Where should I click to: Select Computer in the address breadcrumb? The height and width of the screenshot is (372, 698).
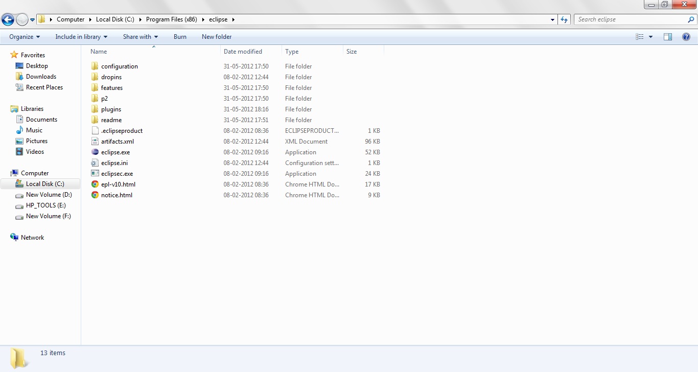71,19
